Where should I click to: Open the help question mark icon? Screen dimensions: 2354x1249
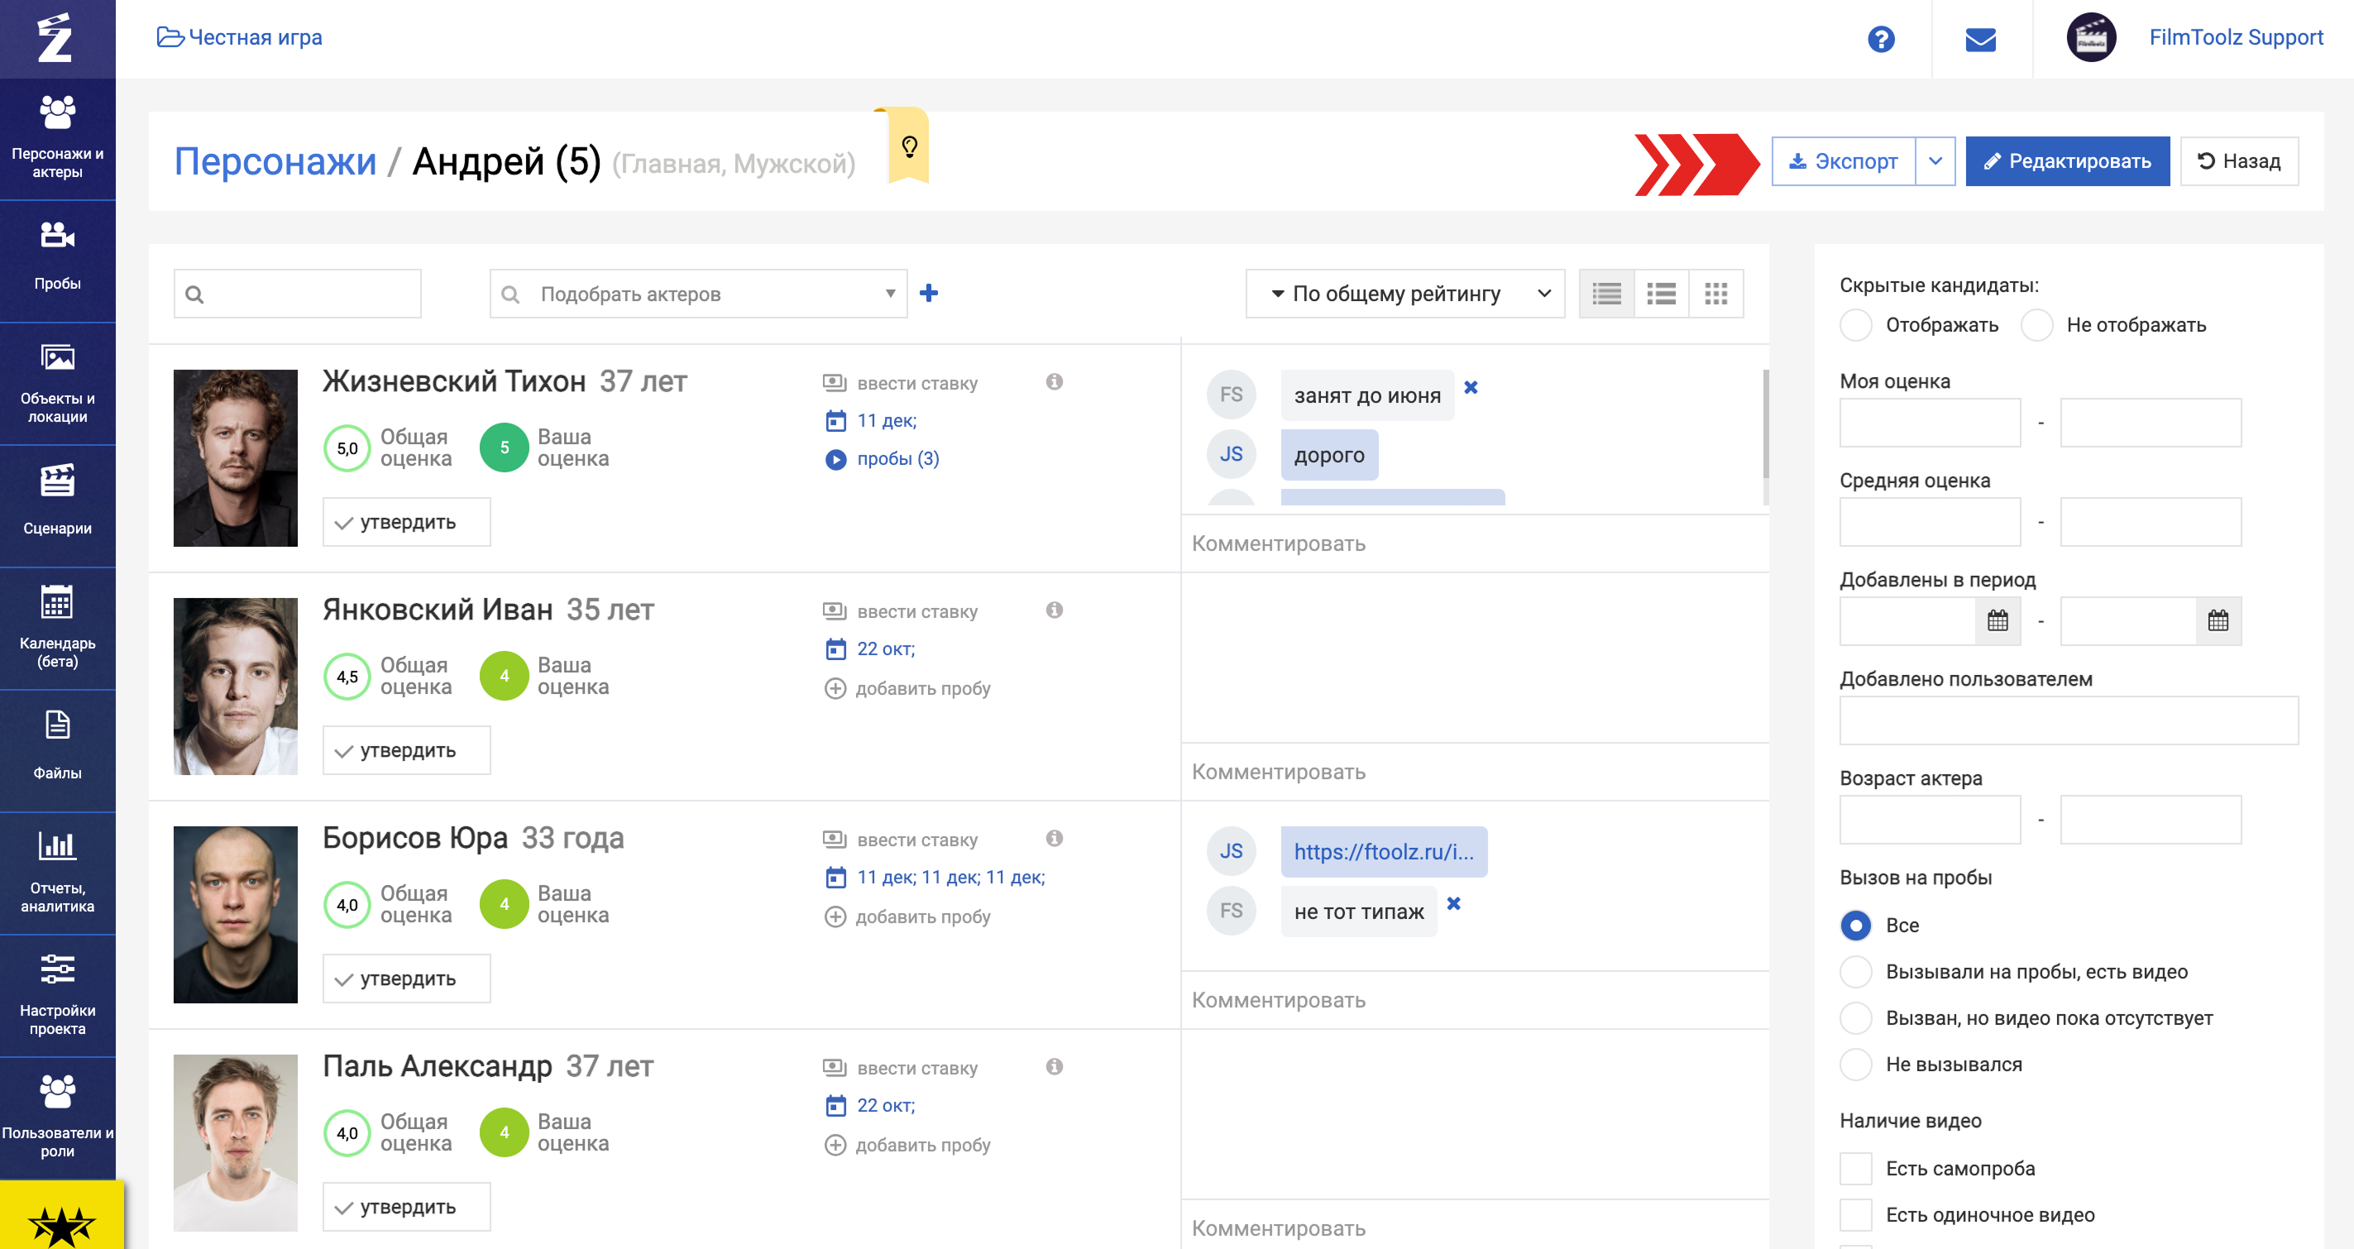(1881, 39)
